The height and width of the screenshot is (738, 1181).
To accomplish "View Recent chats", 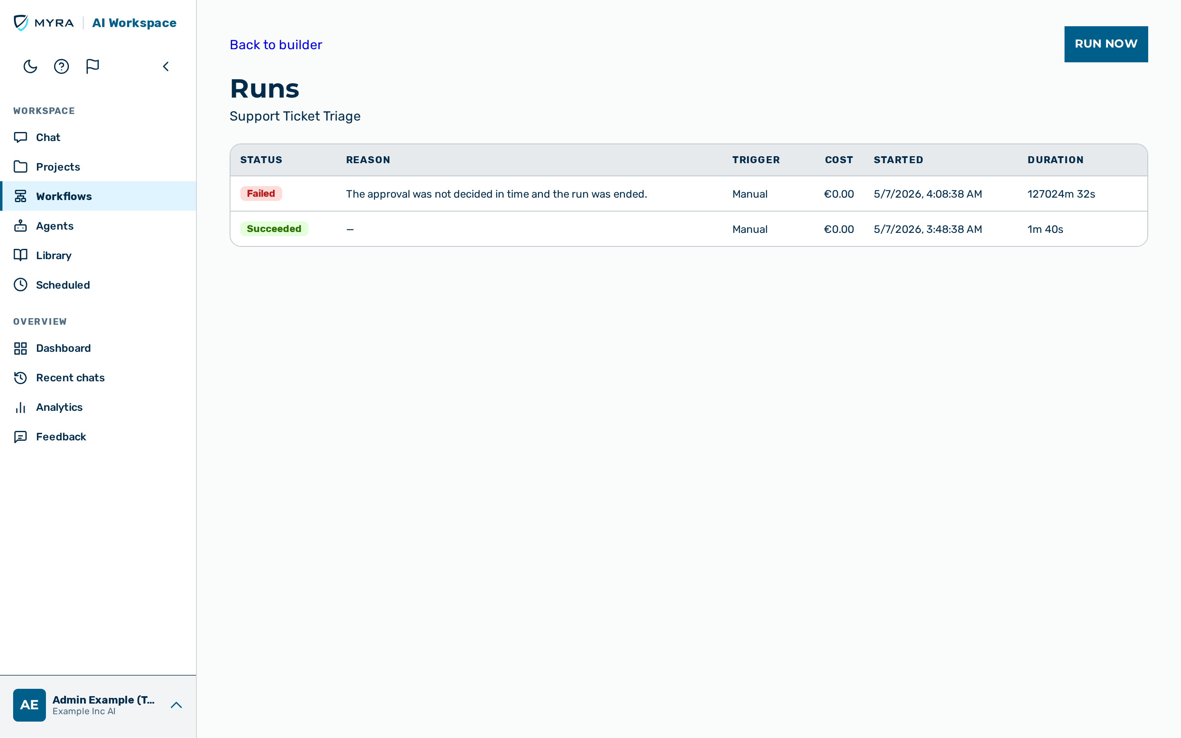I will tap(98, 378).
